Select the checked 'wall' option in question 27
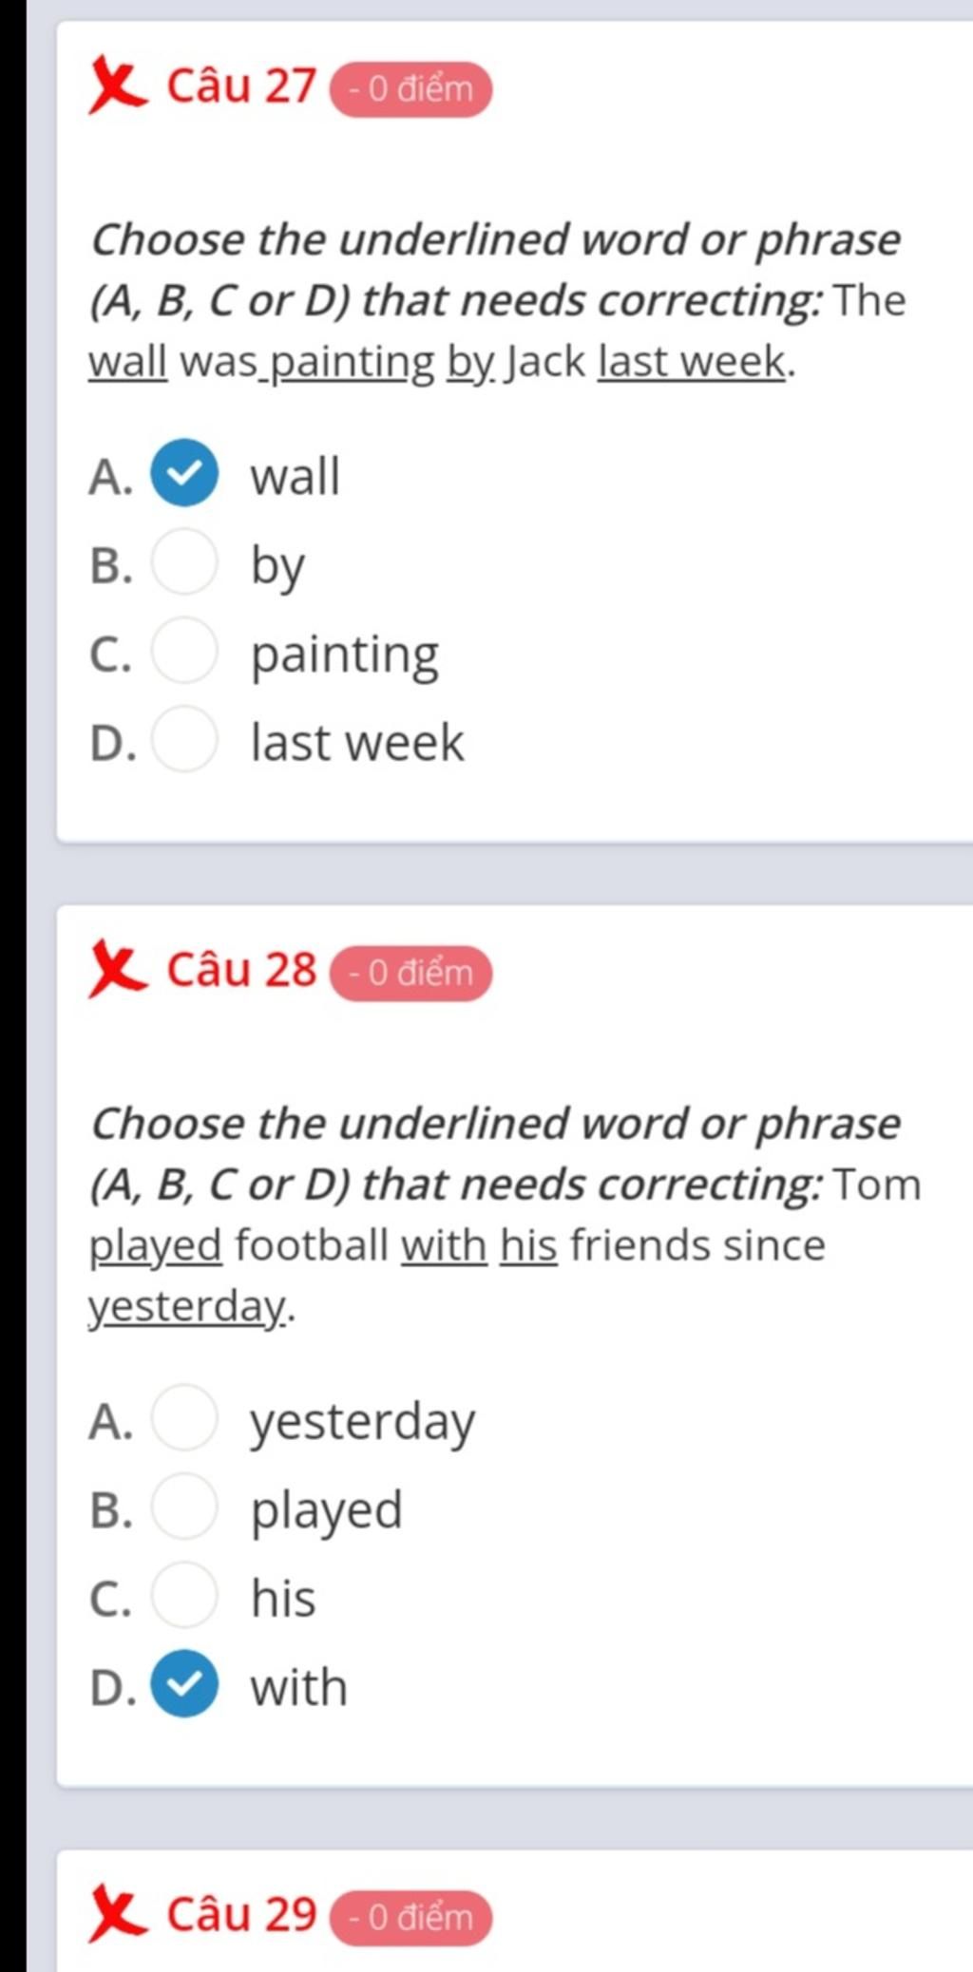973x1972 pixels. pyautogui.click(x=184, y=474)
